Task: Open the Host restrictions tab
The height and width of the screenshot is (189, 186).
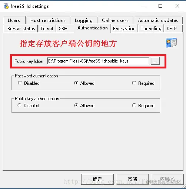Action: point(48,20)
